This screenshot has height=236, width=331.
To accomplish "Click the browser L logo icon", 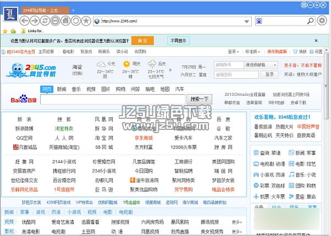I will [x=10, y=14].
